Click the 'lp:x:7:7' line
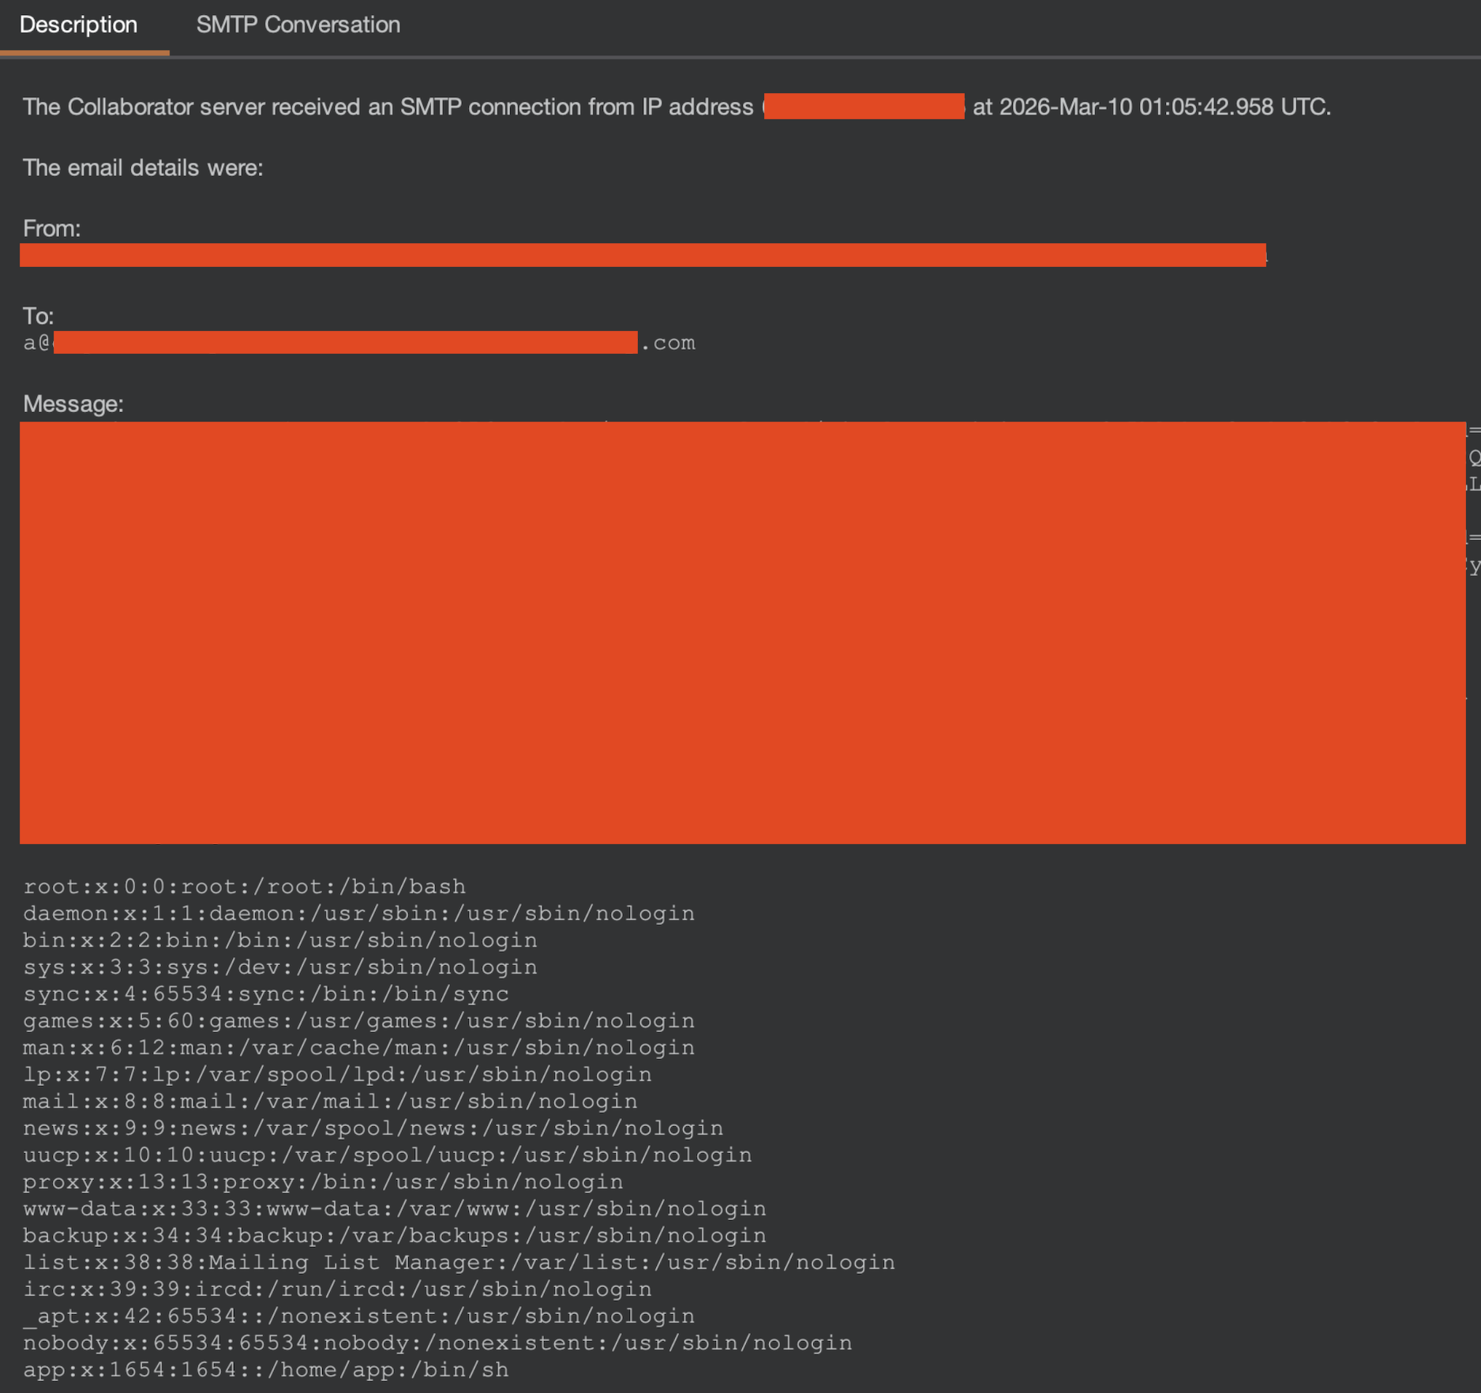The width and height of the screenshot is (1481, 1393). (x=338, y=1075)
